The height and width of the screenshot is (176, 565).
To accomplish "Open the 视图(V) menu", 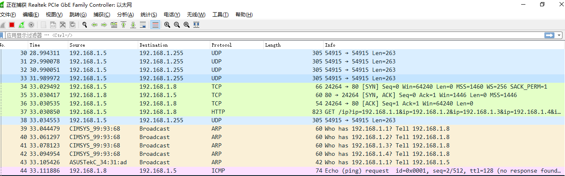I will pos(54,15).
